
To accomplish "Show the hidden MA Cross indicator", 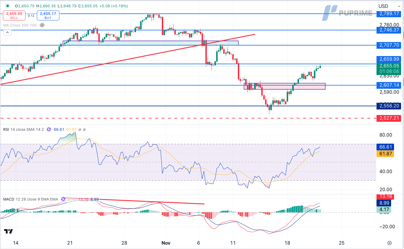I will (42, 25).
